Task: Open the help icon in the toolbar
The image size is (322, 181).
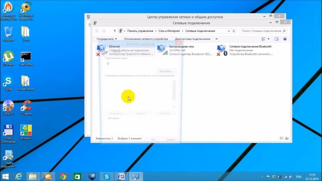Action: (285, 39)
